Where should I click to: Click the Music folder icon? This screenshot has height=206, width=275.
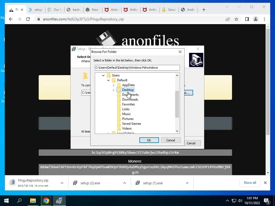pos(119,114)
